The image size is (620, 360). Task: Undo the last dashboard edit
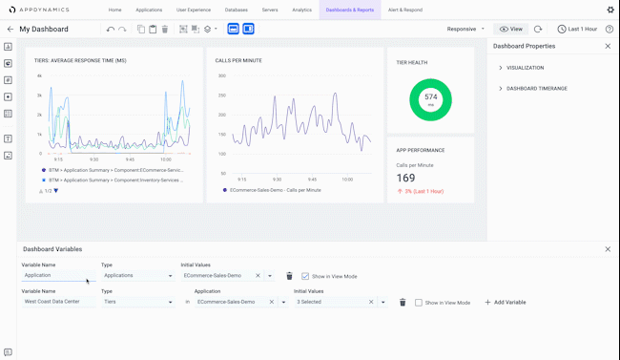[x=111, y=29]
